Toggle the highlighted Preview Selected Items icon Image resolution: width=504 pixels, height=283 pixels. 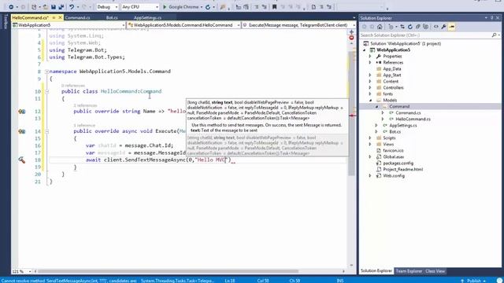coord(451,27)
